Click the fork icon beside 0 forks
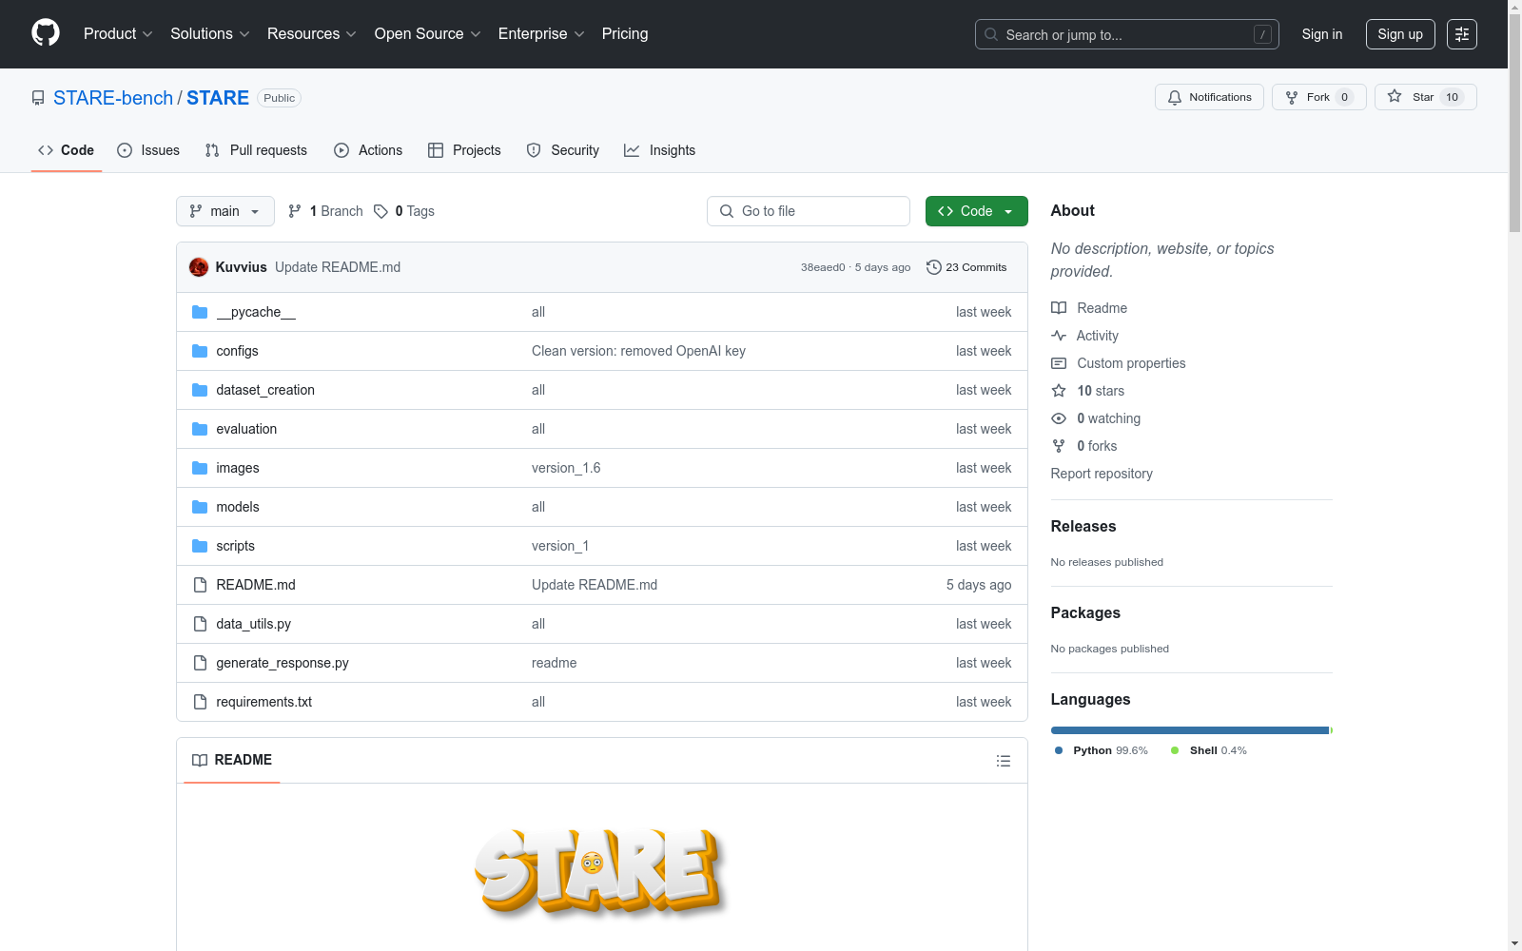Screen dimensions: 1522x951 coord(1059,446)
